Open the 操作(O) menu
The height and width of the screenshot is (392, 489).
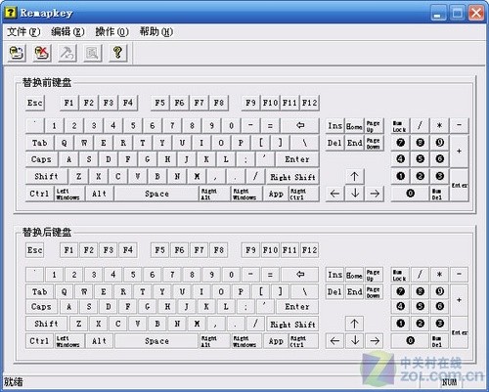[111, 32]
